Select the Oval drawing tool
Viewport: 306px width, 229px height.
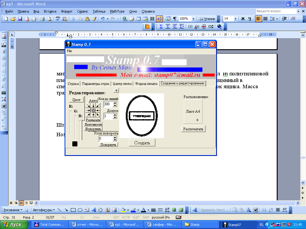click(80, 210)
